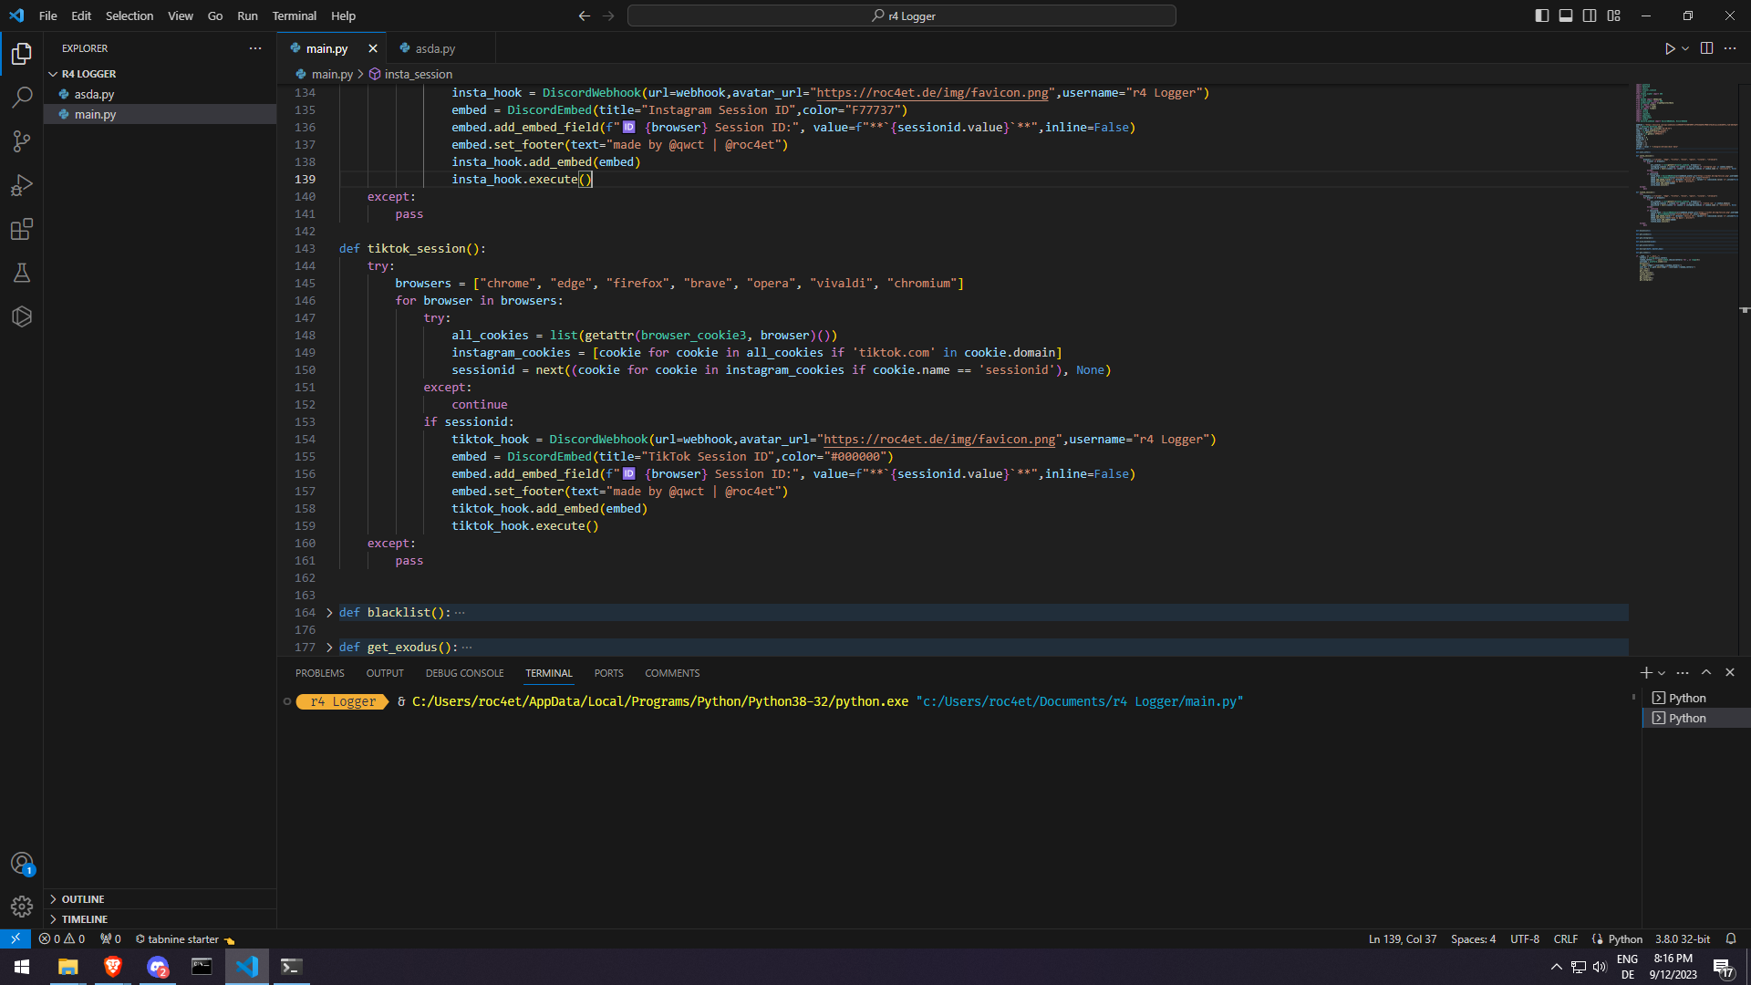Open Run and Debug view
1751x985 pixels.
pos(22,185)
